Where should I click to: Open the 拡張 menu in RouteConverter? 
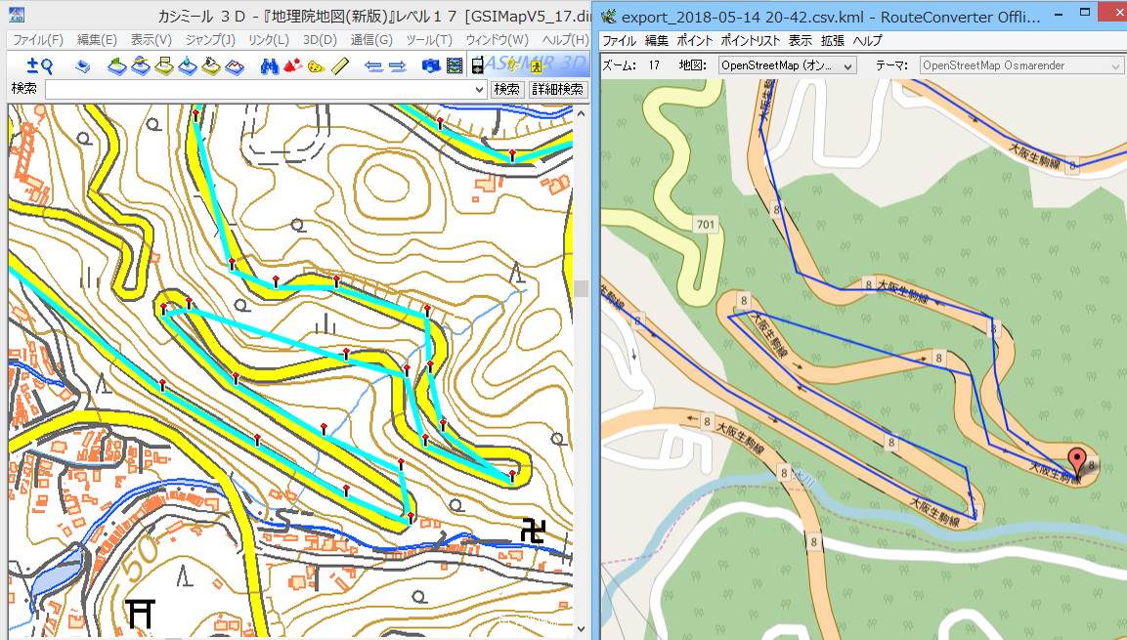point(833,41)
